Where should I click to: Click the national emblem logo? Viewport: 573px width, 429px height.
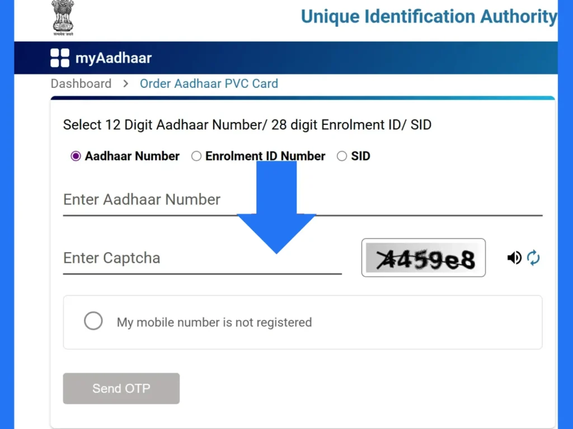click(x=63, y=17)
